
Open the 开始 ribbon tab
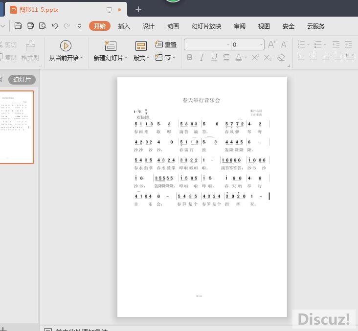click(100, 26)
